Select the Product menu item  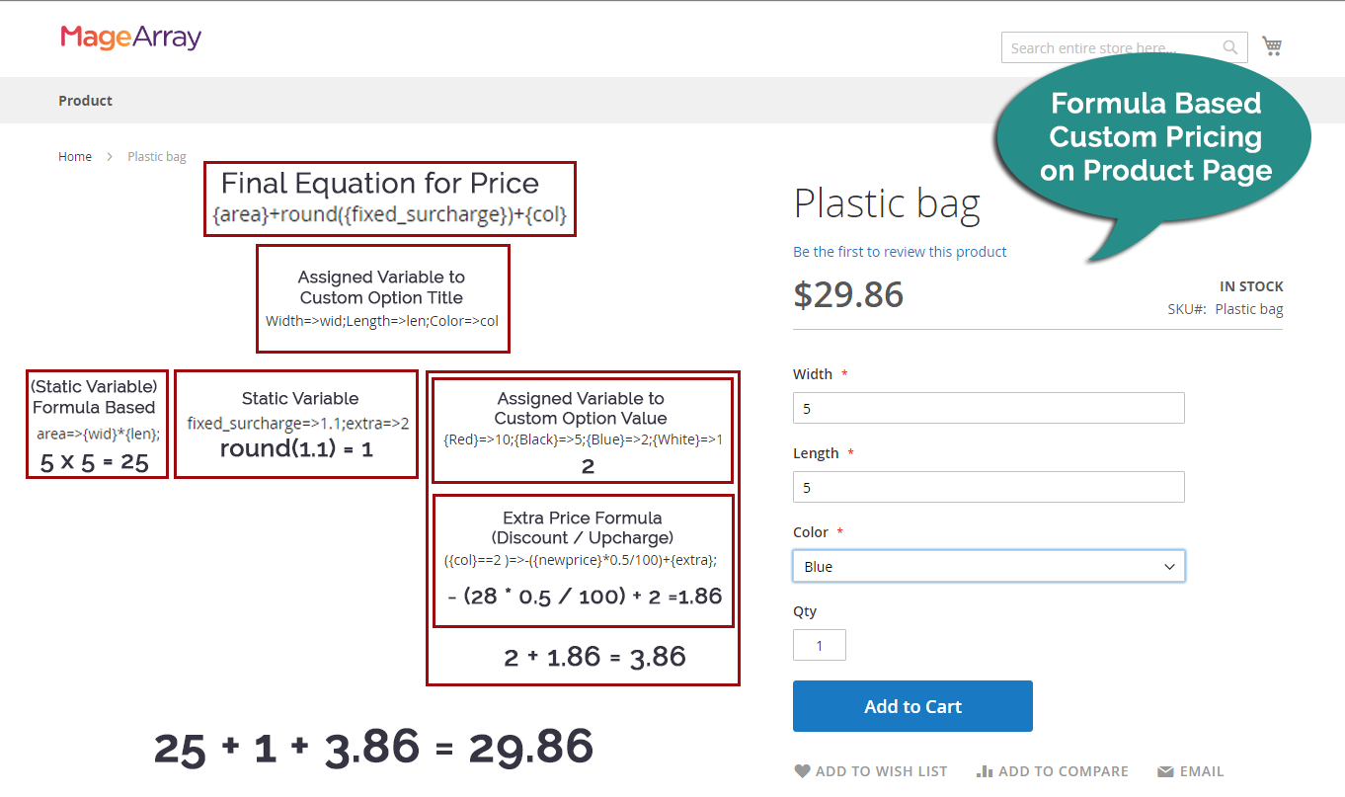coord(85,100)
